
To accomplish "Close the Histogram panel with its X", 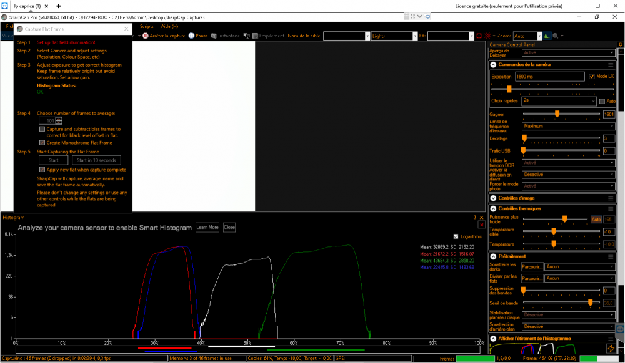I will [x=481, y=218].
